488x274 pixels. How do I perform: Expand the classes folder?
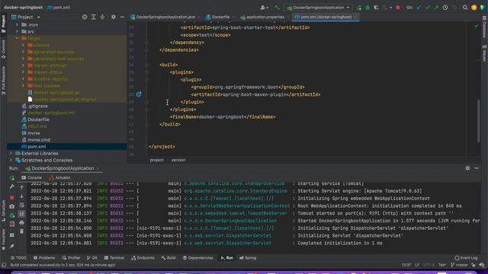click(x=23, y=45)
